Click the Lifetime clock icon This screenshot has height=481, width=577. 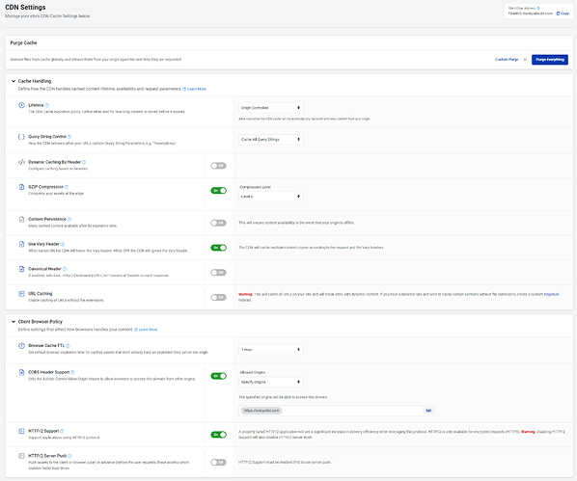[22, 105]
